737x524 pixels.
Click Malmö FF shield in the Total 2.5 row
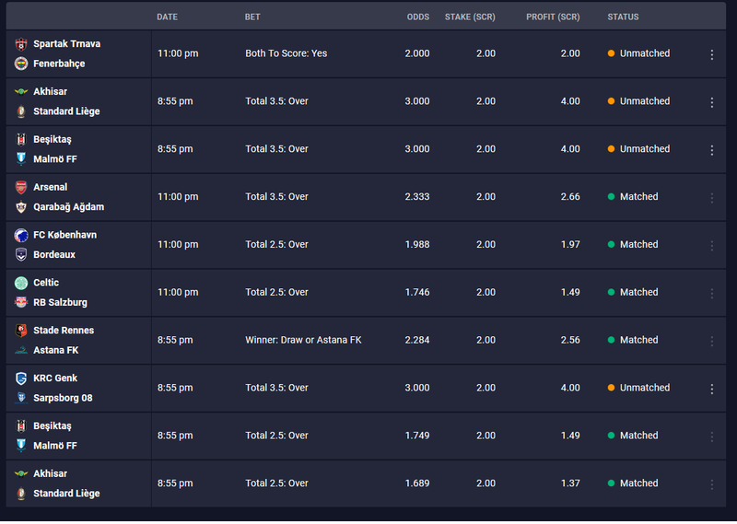tap(20, 446)
